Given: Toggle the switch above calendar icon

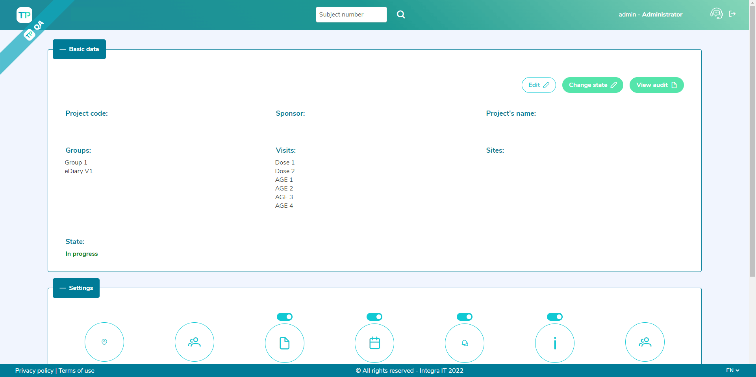Looking at the screenshot, I should pos(374,317).
